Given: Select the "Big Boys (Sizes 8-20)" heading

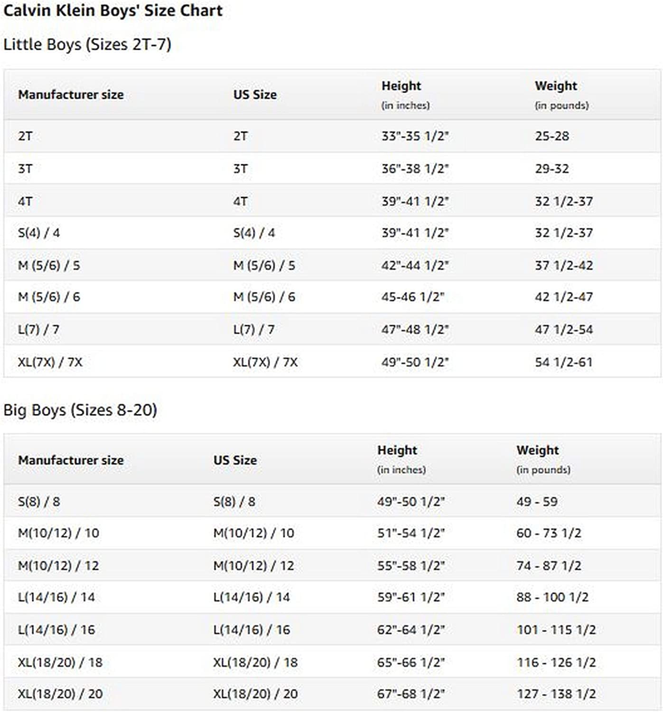Looking at the screenshot, I should (x=80, y=410).
